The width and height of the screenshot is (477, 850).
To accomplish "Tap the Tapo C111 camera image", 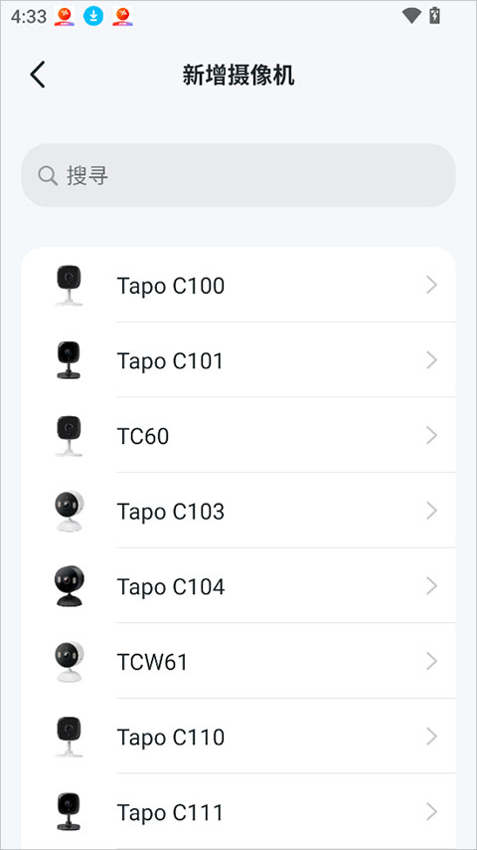I will [x=69, y=812].
